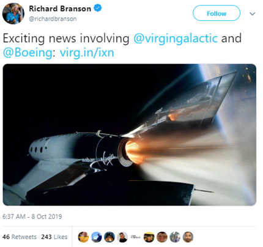The height and width of the screenshot is (247, 263).
Task: Open the virg.in/ixn link
Action: point(87,53)
